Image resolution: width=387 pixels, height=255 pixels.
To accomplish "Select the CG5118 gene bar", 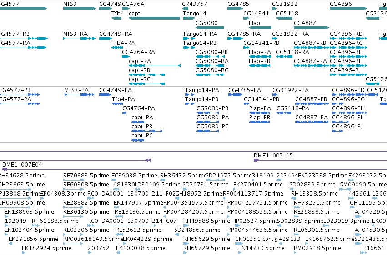I will pos(284,18).
